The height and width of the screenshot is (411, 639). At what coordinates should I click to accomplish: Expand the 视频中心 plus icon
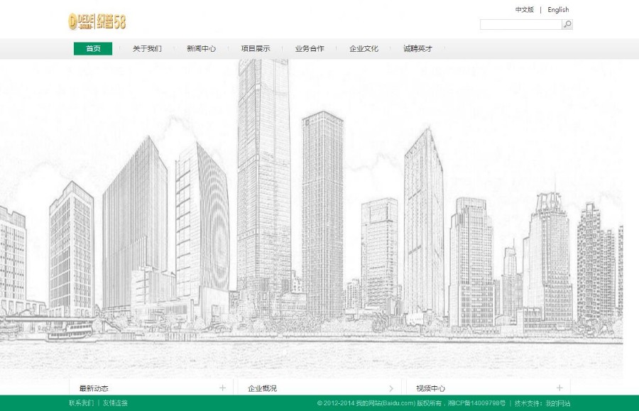(x=559, y=388)
